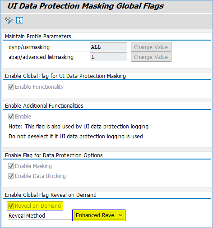Screen dimensions: 213x228
Task: Click Change Value for abap/advanced listmasking
Action: coord(151,57)
